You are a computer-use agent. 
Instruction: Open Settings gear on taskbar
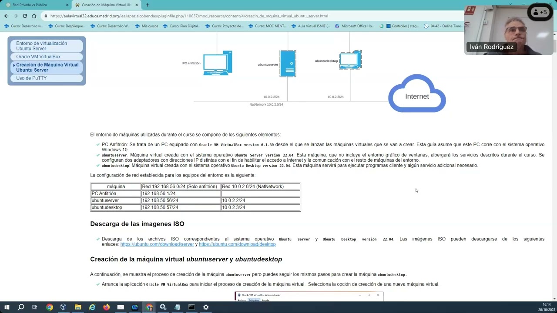[x=206, y=307]
